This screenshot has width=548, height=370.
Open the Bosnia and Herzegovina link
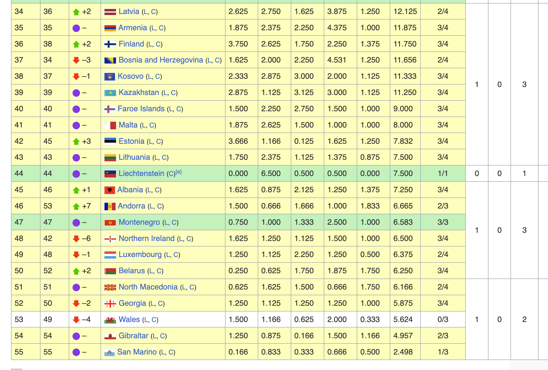161,60
